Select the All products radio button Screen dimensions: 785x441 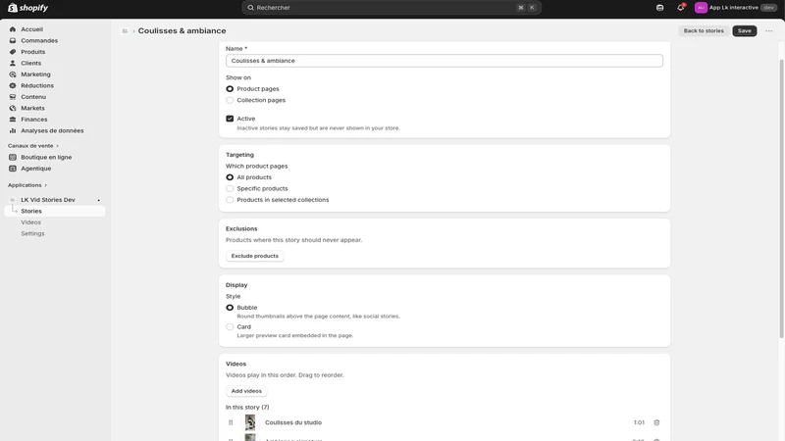(230, 177)
